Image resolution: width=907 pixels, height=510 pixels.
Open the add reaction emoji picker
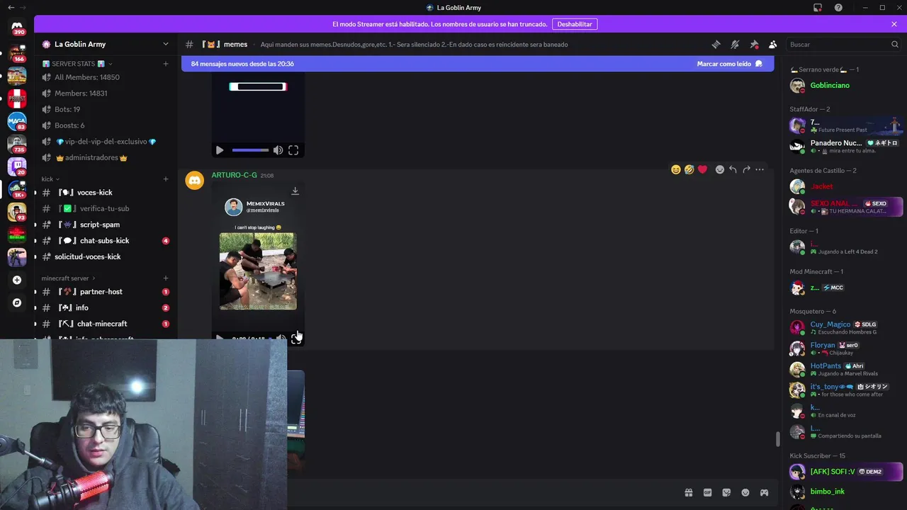tap(719, 169)
